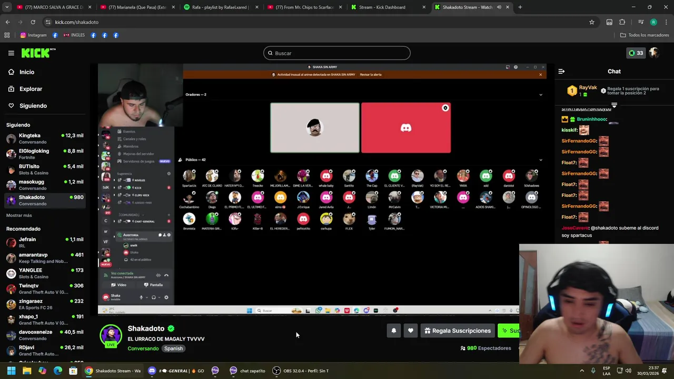This screenshot has height=379, width=674.
Task: Toggle stream notifications bell
Action: point(393,331)
